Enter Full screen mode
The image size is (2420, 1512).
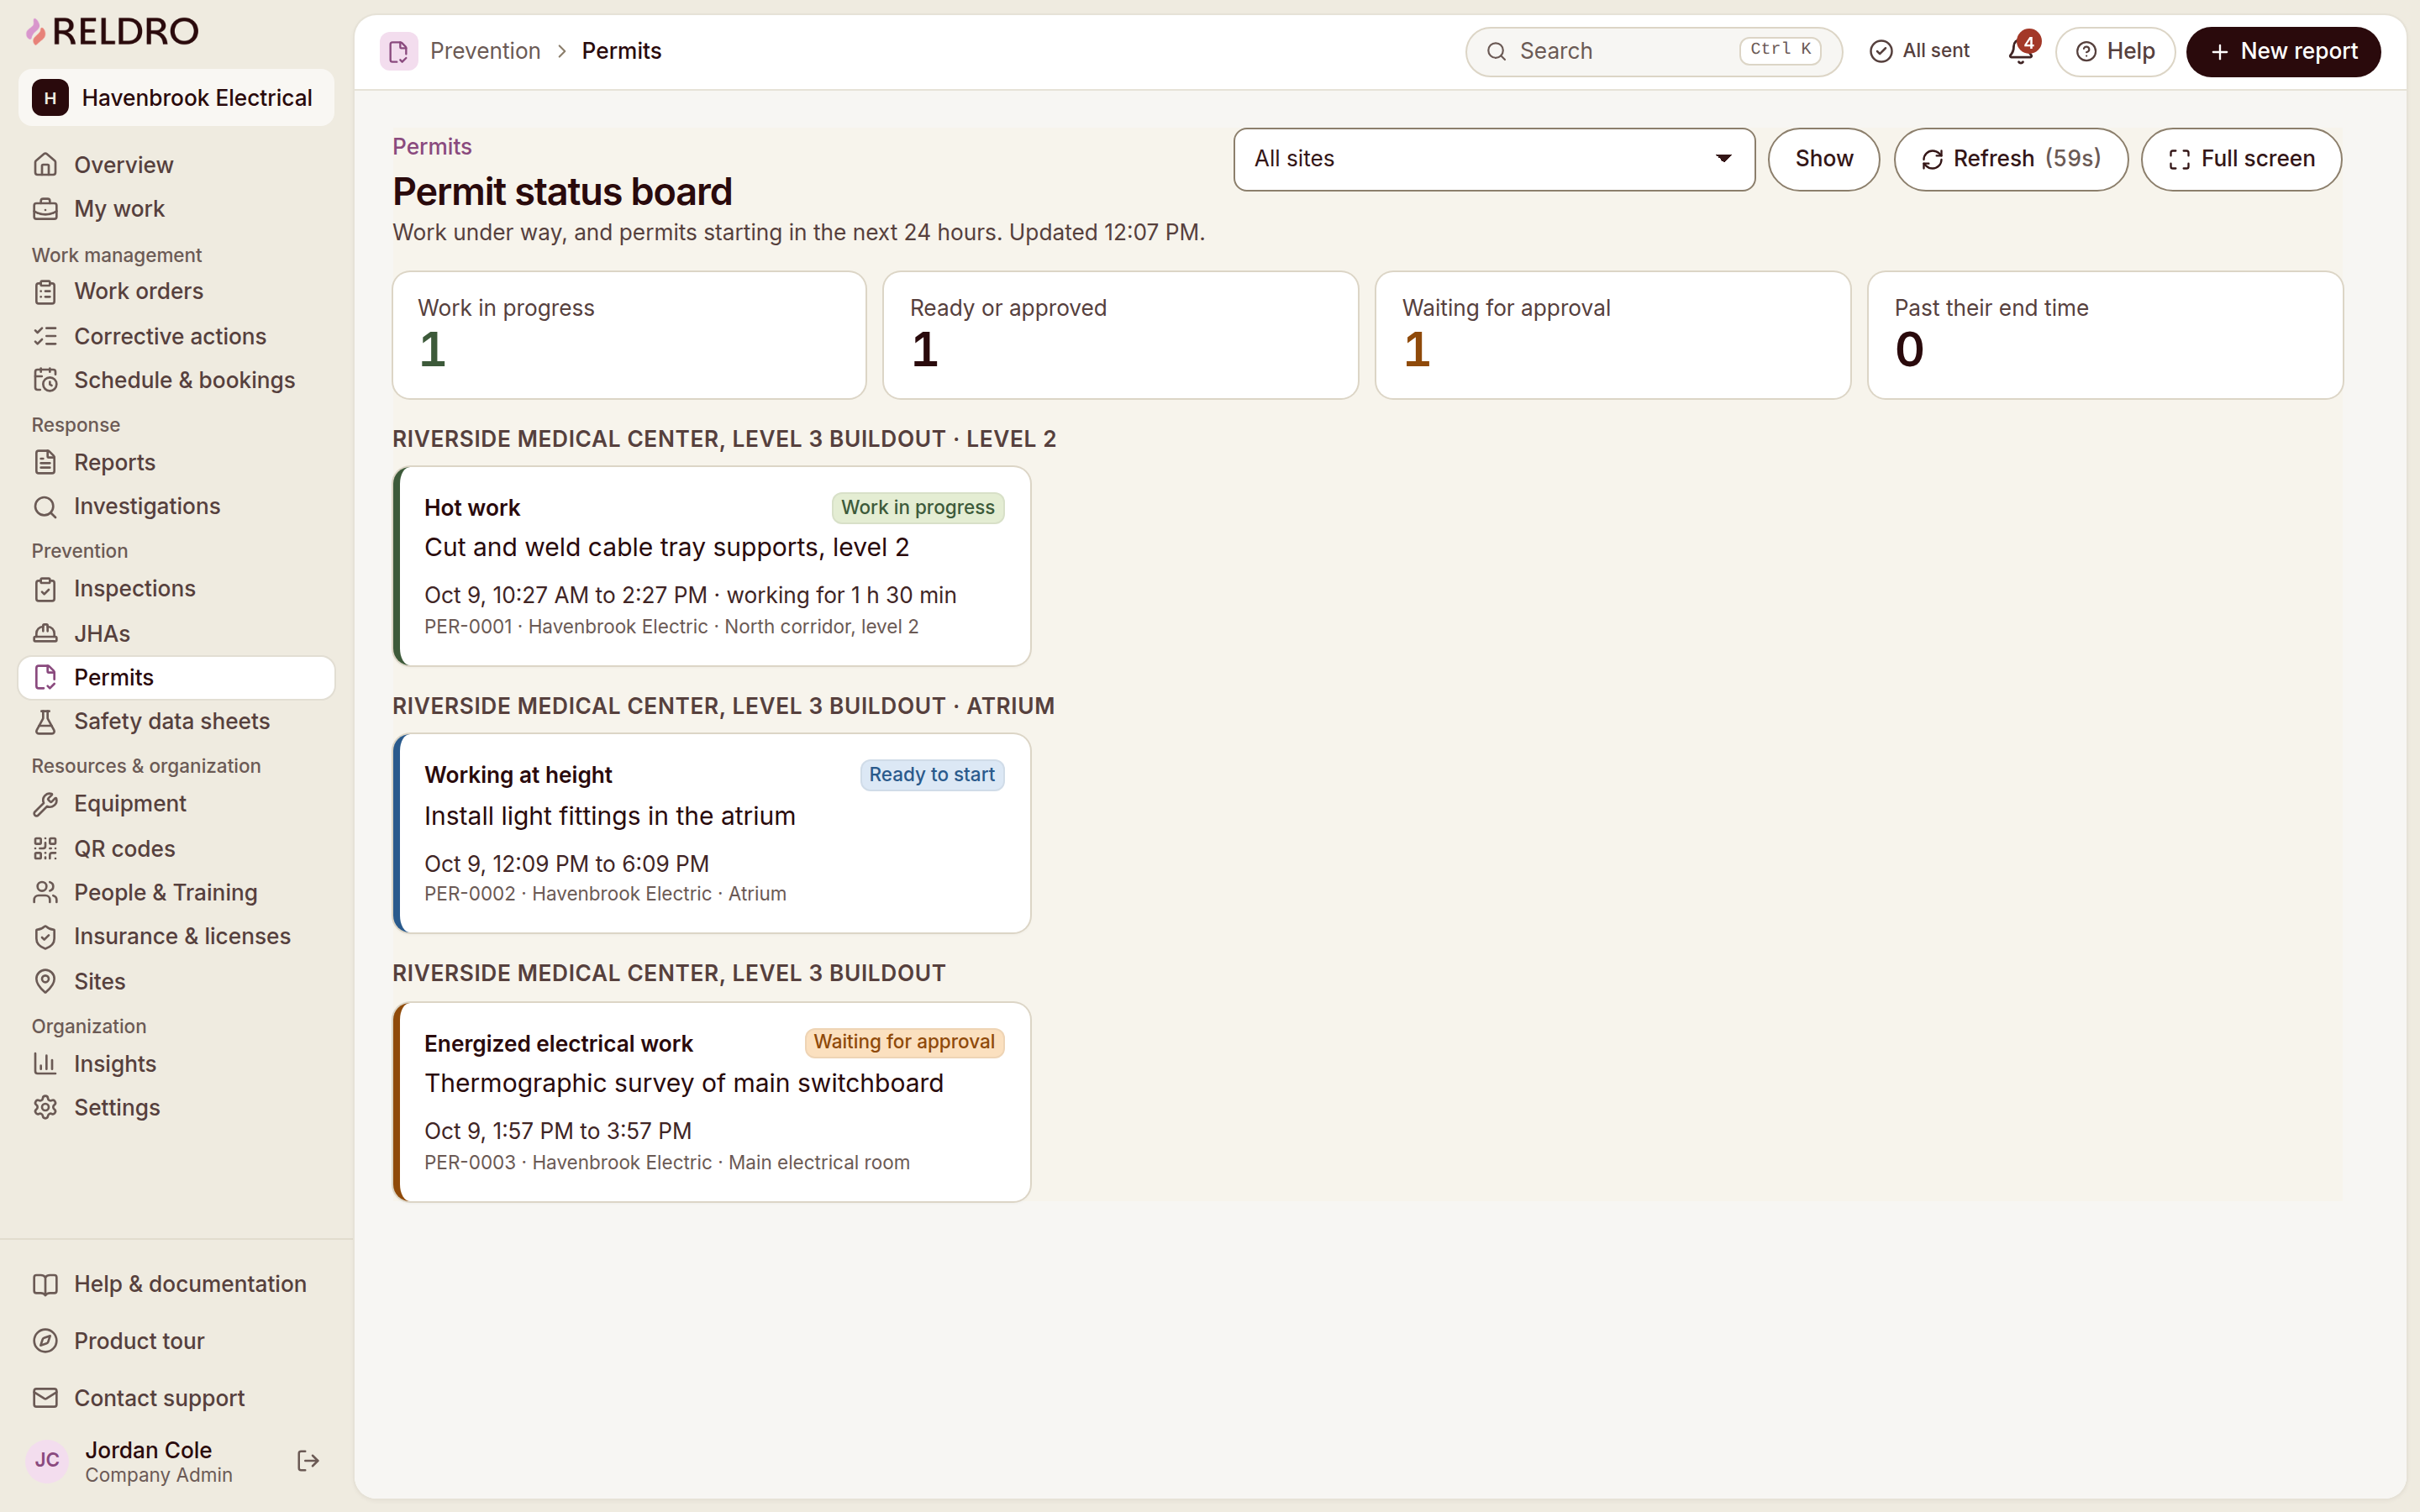pyautogui.click(x=2241, y=159)
